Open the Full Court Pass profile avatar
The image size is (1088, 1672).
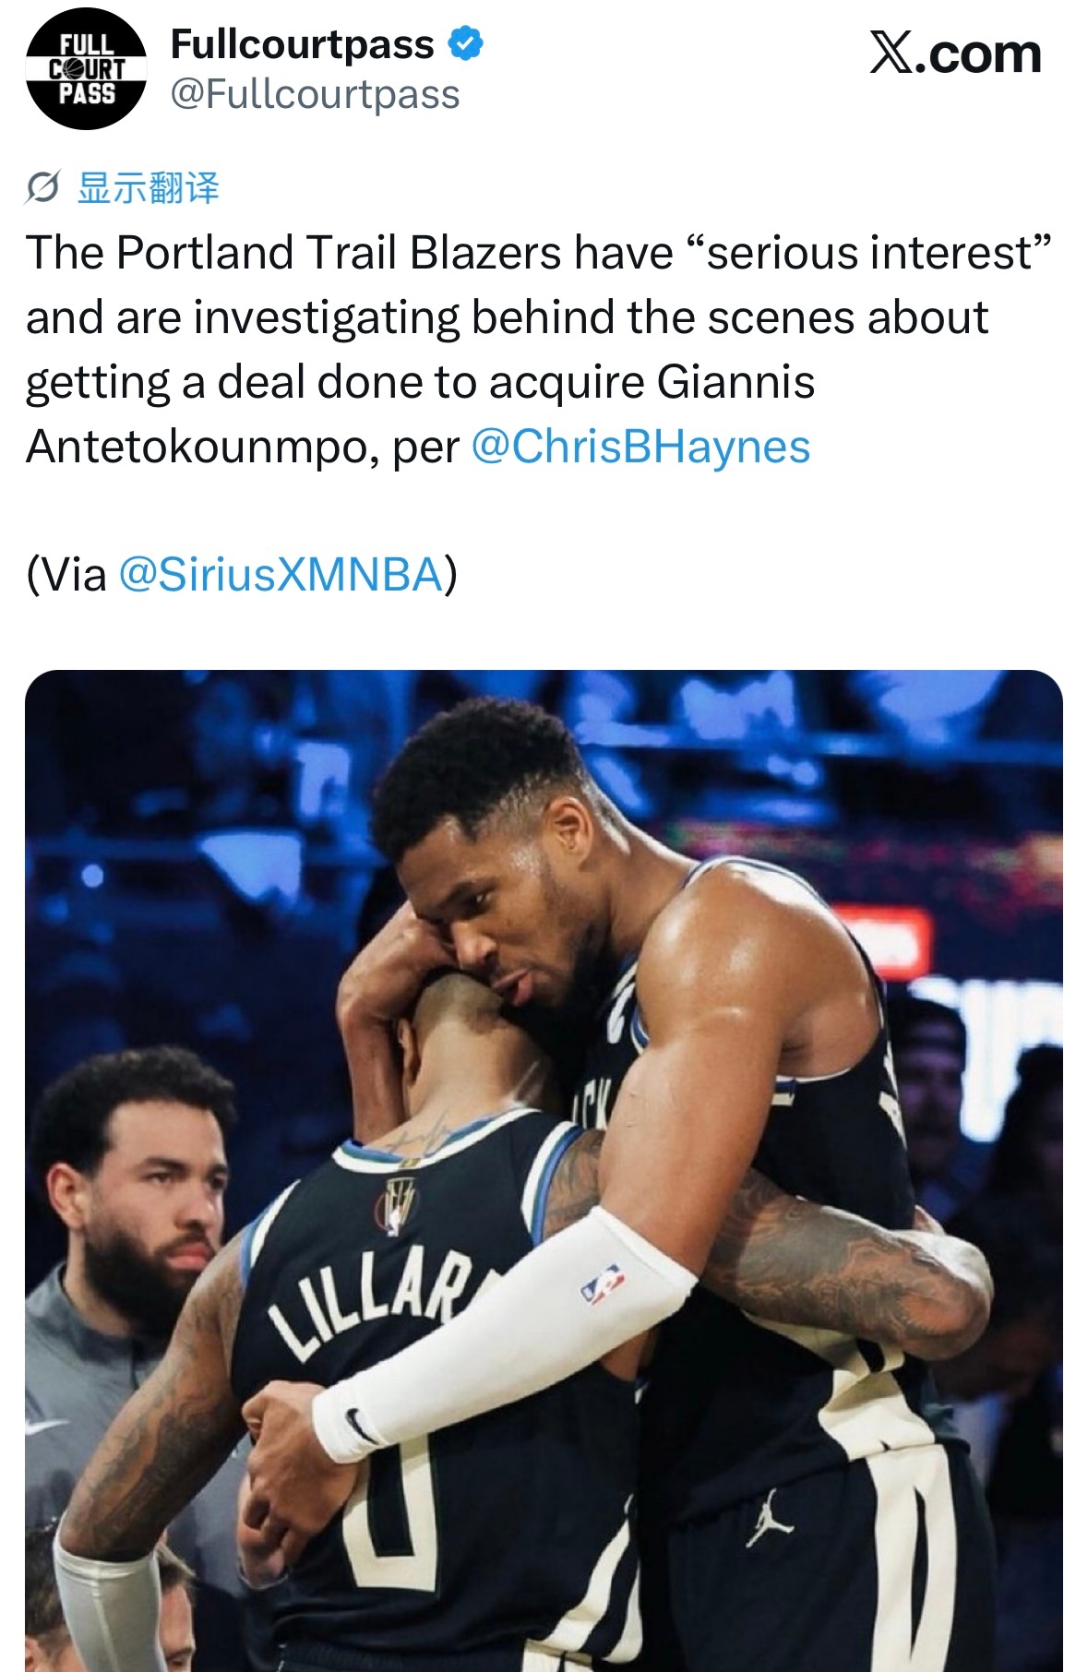(86, 69)
